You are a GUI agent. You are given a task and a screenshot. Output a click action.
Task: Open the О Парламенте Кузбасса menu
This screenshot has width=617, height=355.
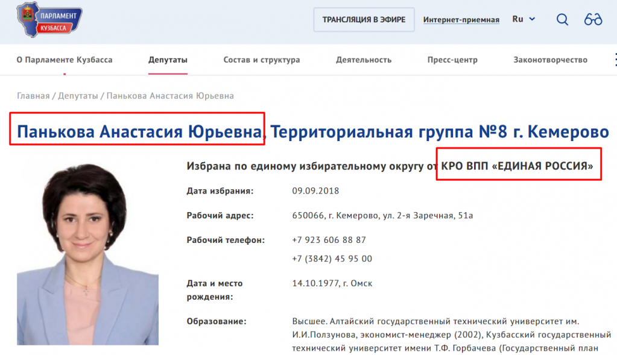click(65, 60)
